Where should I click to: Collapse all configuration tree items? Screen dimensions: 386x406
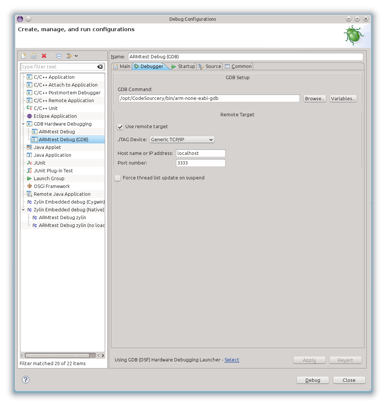[59, 56]
